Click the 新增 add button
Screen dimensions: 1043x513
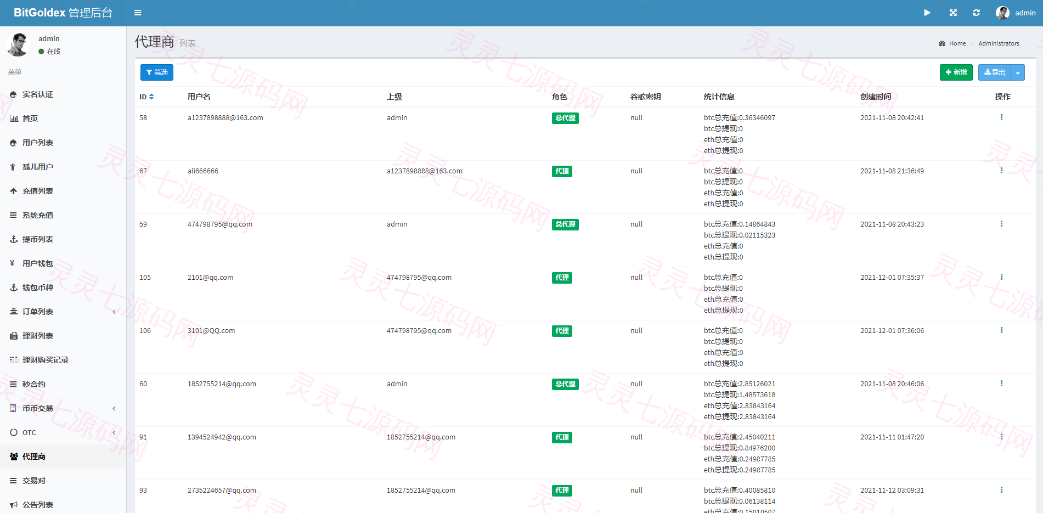coord(956,72)
